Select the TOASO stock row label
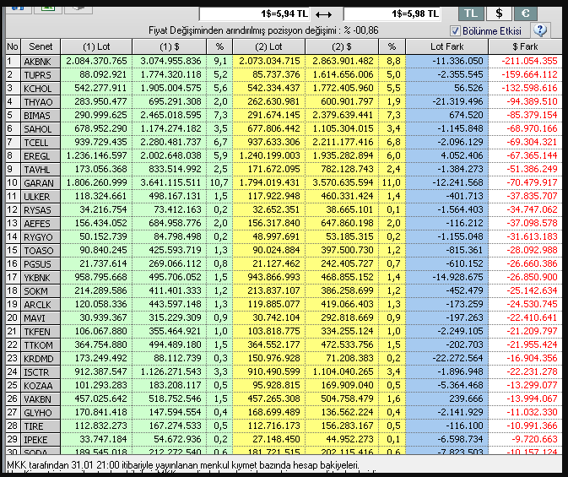 point(41,251)
